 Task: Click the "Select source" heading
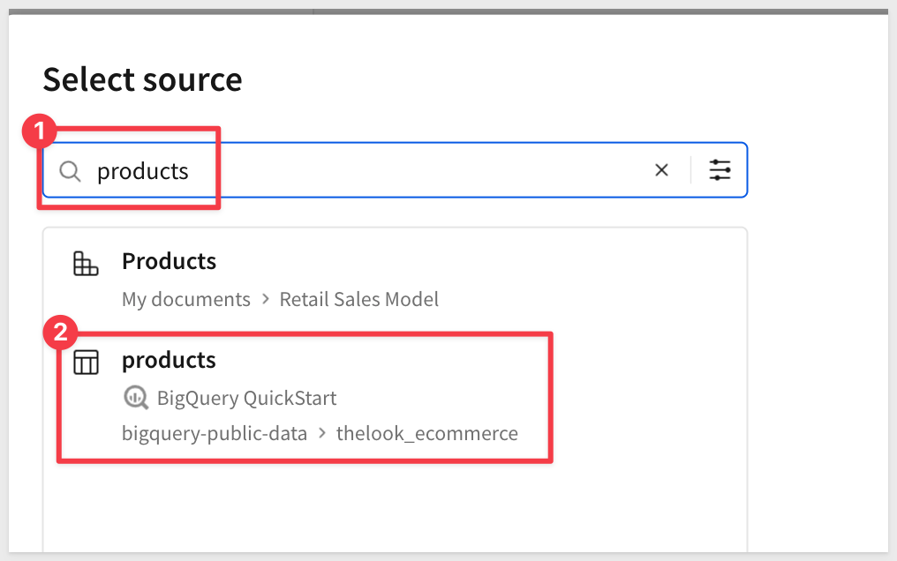[142, 79]
